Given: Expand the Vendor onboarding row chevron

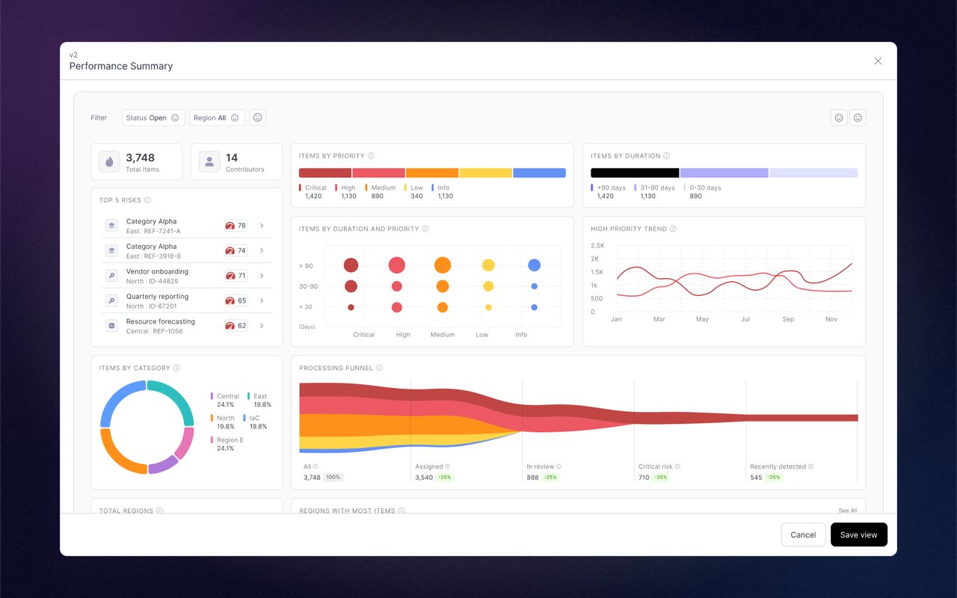Looking at the screenshot, I should coord(262,276).
